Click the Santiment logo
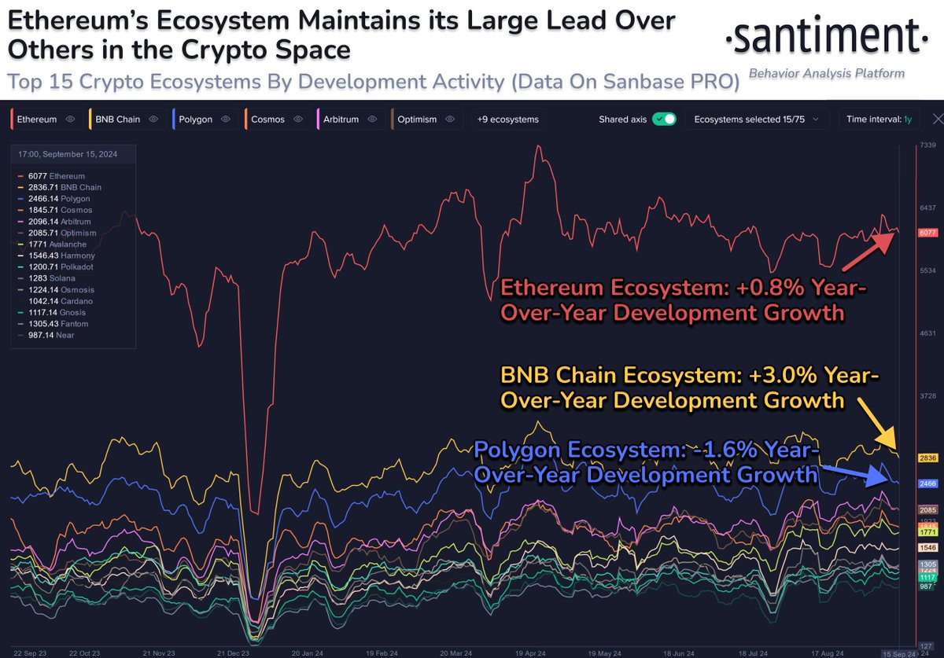Viewport: 944px width, 658px height. coord(824,35)
